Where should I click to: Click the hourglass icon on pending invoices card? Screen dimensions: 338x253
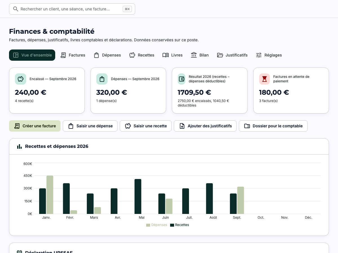tap(264, 79)
